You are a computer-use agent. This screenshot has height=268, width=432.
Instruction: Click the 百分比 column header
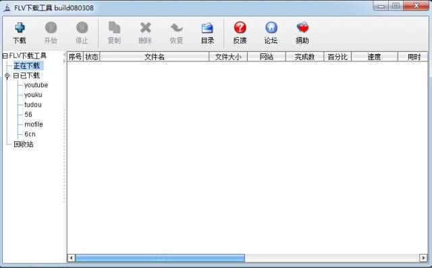[337, 57]
